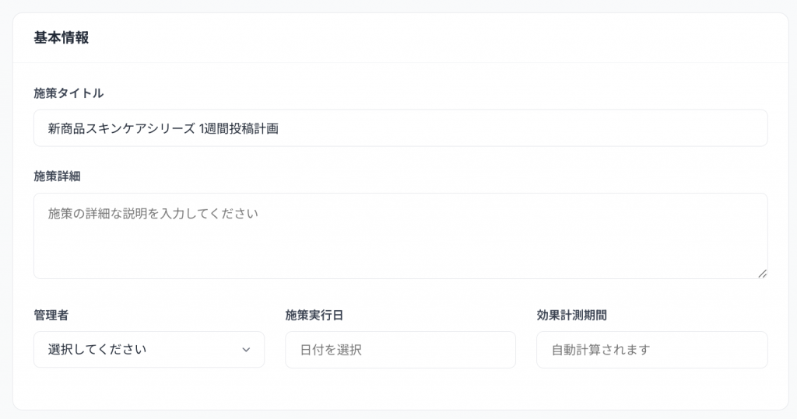Click the 施策の詳細な説明を入力してください placeholder

[153, 213]
